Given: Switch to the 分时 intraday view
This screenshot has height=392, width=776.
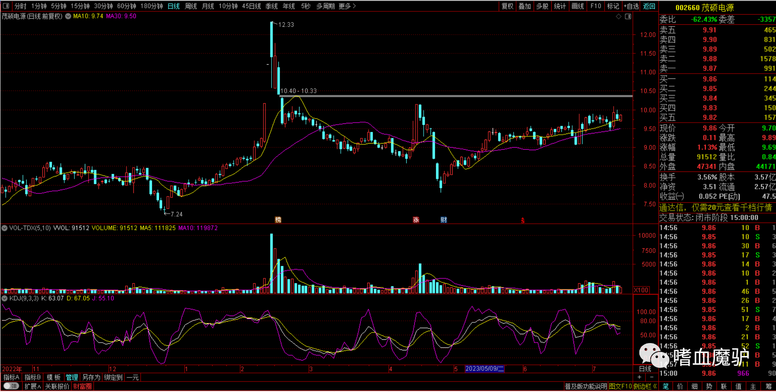Looking at the screenshot, I should 20,6.
